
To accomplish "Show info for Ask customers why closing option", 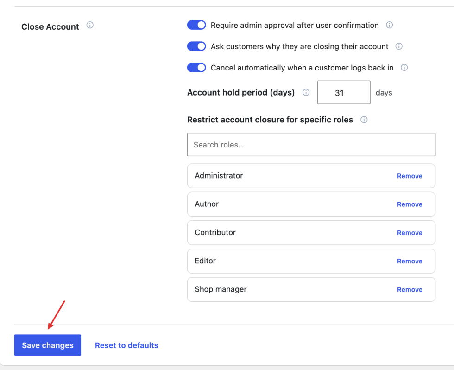I will 399,46.
